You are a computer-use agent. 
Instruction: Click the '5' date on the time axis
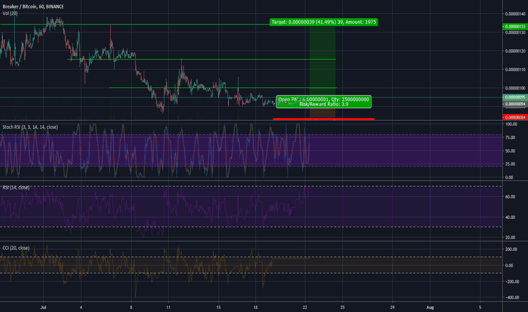click(x=480, y=307)
